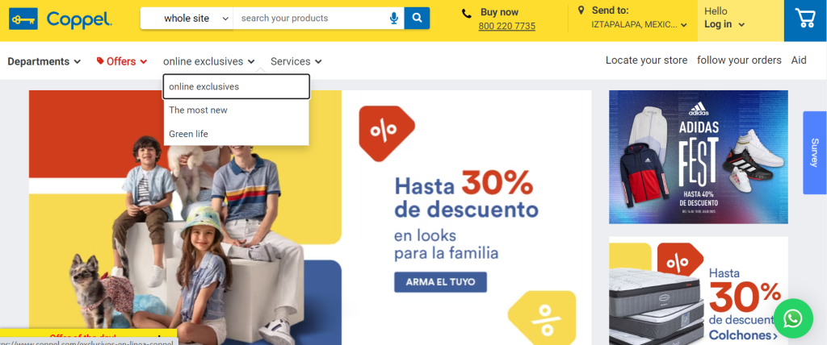The height and width of the screenshot is (345, 827).
Task: Expand the whole site search filter
Action: pyautogui.click(x=187, y=19)
